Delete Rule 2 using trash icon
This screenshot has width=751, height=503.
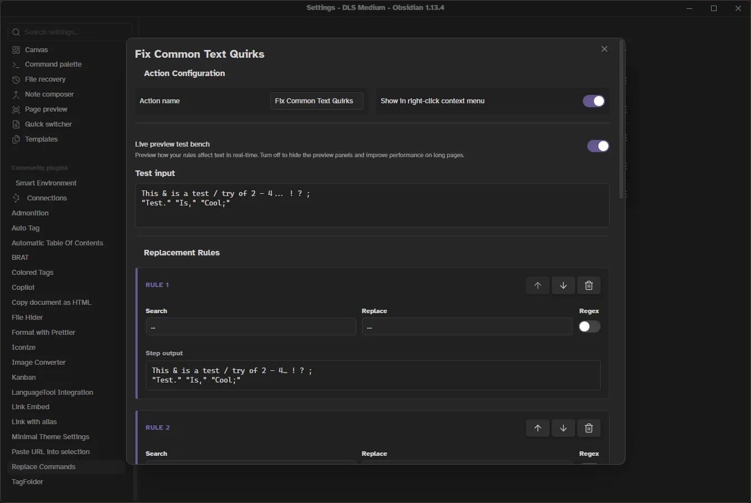pos(589,428)
